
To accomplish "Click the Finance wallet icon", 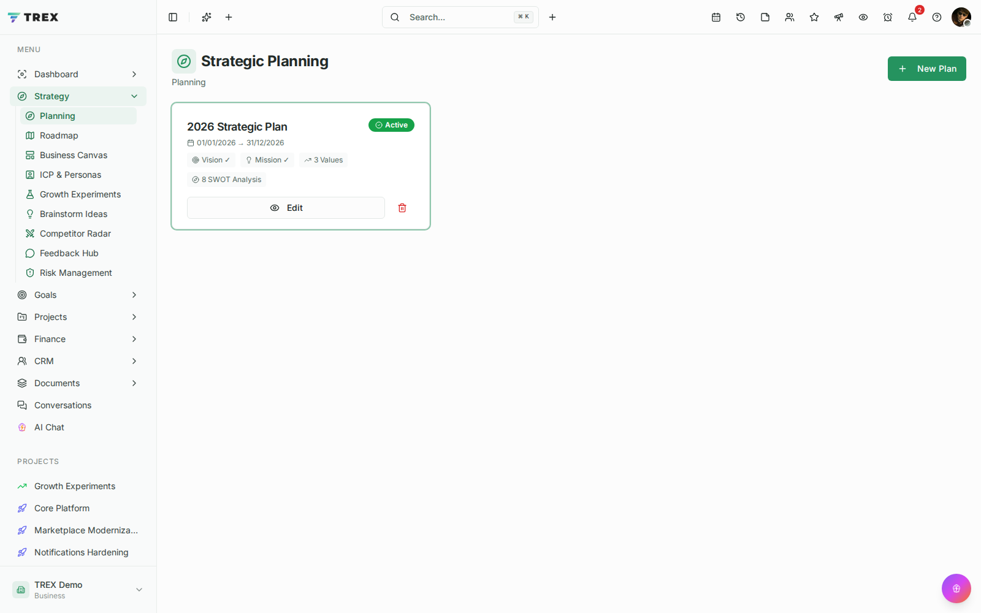I will 22,339.
